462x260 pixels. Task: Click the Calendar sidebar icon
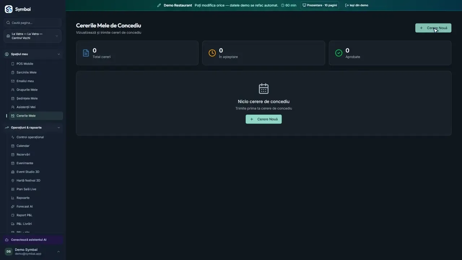[13, 146]
